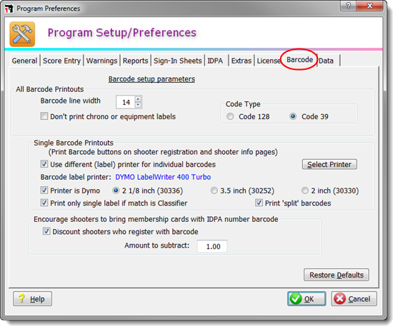Increase barcode line width with up arrow
This screenshot has width=398, height=331.
pyautogui.click(x=138, y=99)
